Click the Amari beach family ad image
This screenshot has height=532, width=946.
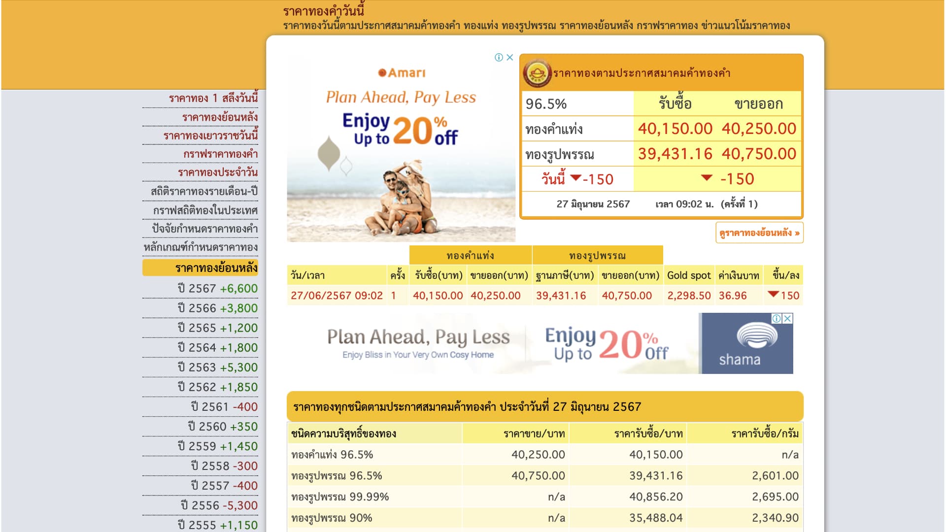coord(401,197)
